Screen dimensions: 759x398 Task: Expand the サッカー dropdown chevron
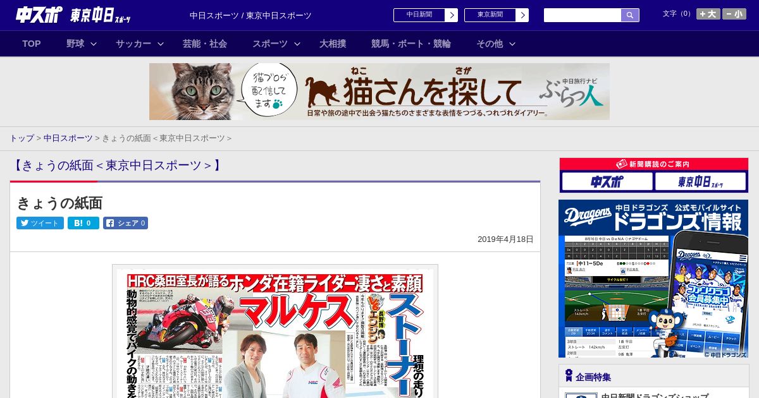[x=161, y=44]
